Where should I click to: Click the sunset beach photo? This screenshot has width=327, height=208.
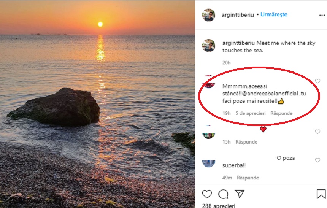tap(97, 104)
